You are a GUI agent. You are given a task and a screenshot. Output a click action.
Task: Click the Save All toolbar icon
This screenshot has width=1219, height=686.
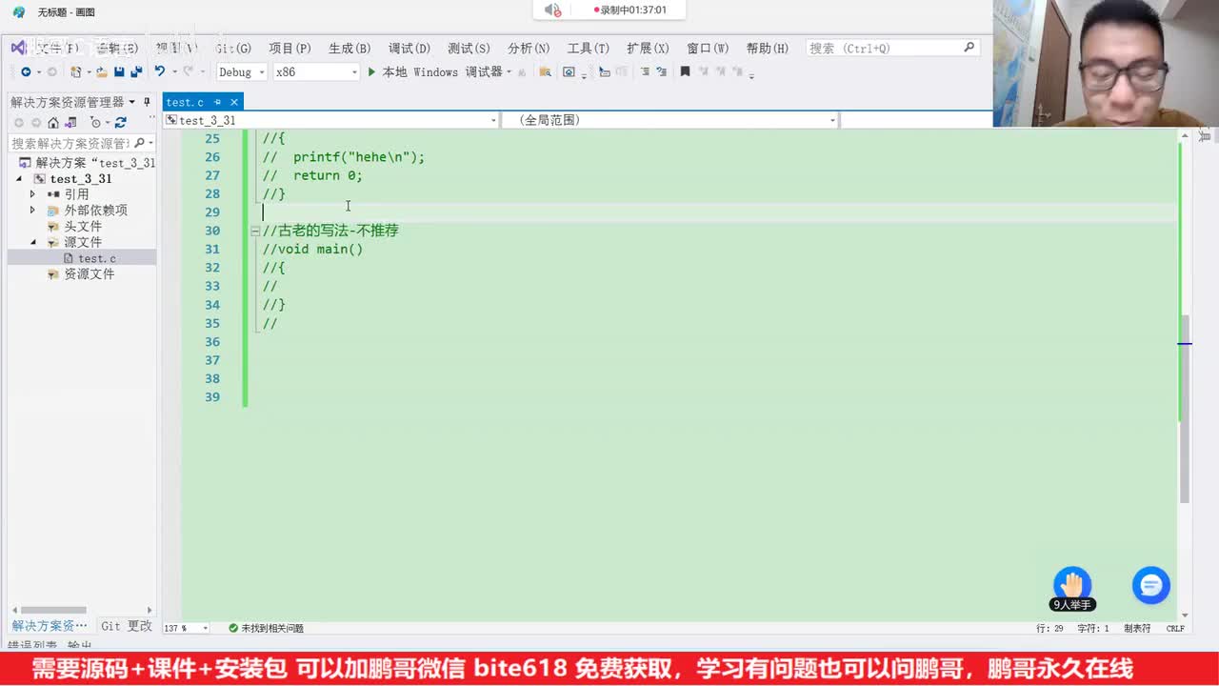[x=136, y=71]
